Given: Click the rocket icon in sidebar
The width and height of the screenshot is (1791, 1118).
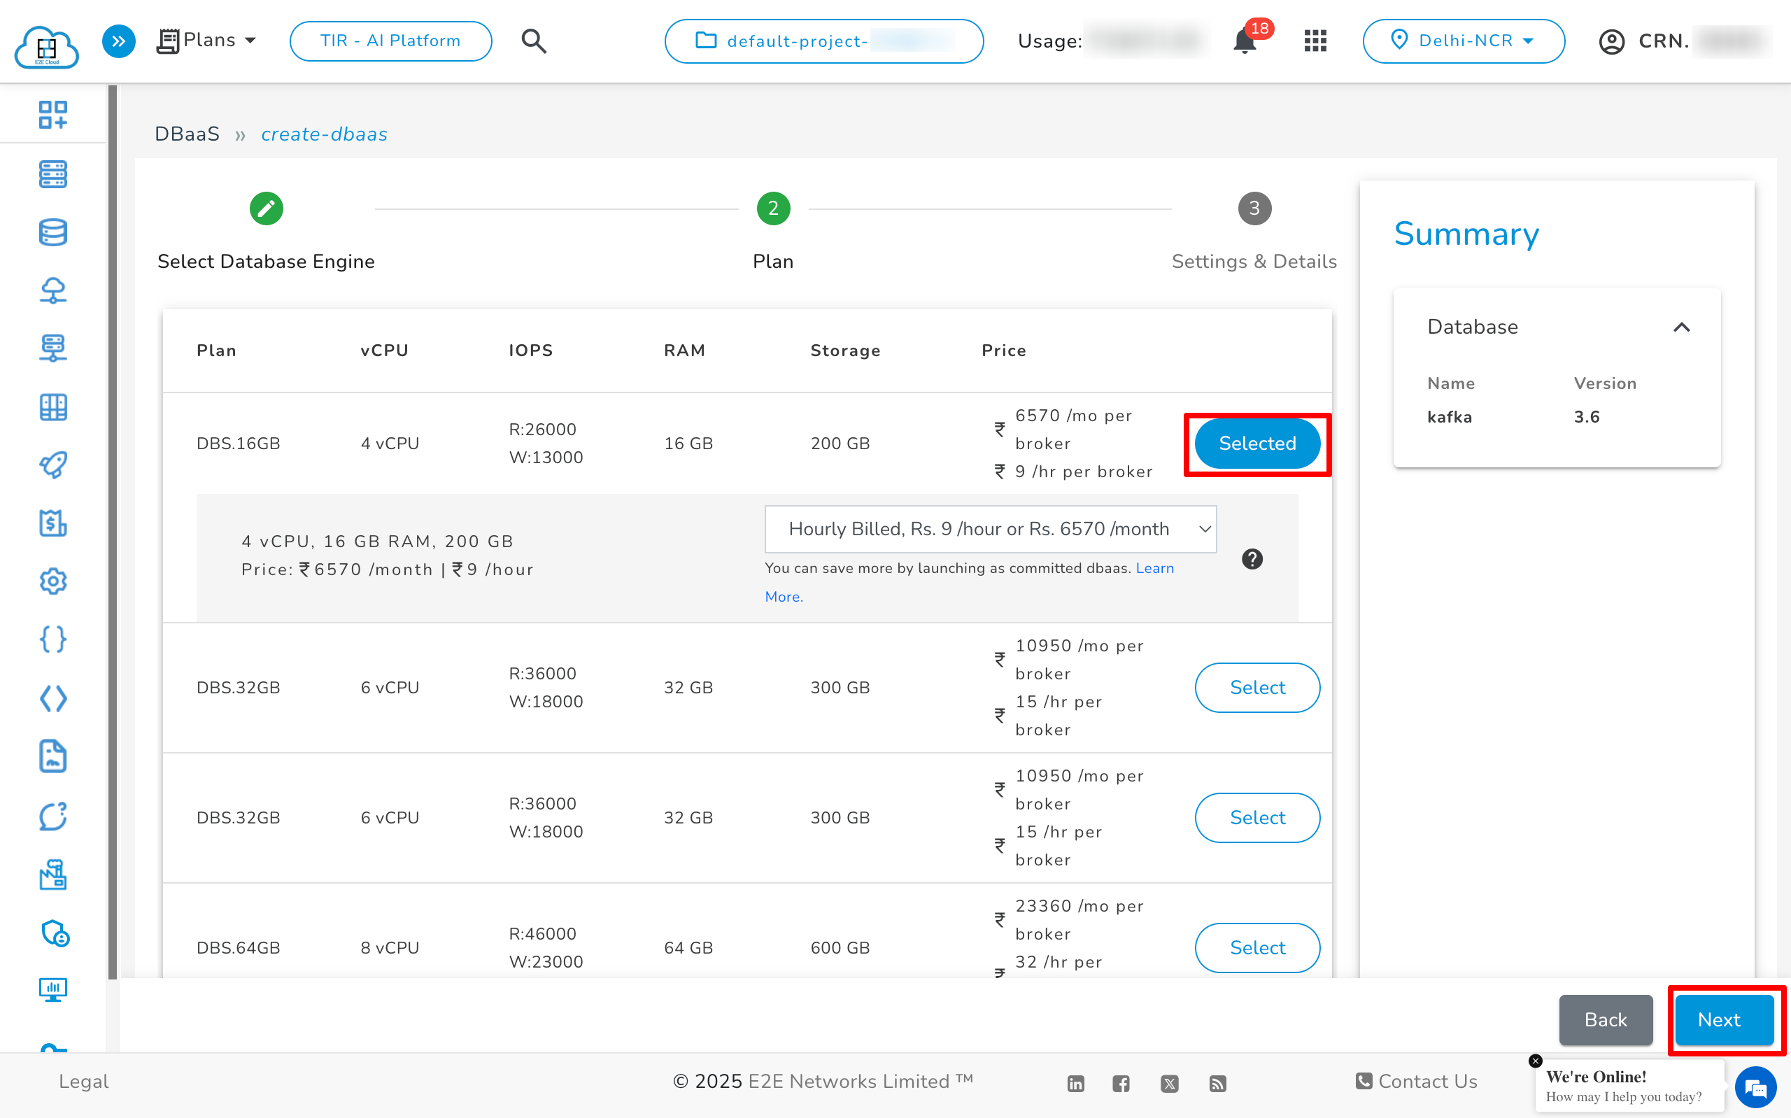Looking at the screenshot, I should (x=53, y=465).
